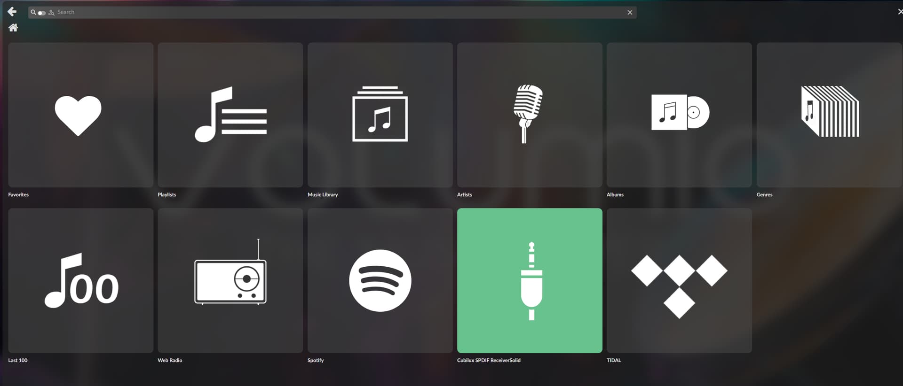Open the Favorites heart tile
The height and width of the screenshot is (386, 903).
point(80,115)
